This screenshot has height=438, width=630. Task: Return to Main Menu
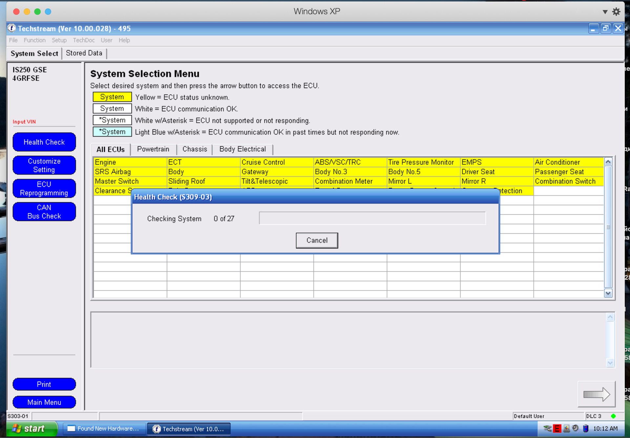(44, 402)
